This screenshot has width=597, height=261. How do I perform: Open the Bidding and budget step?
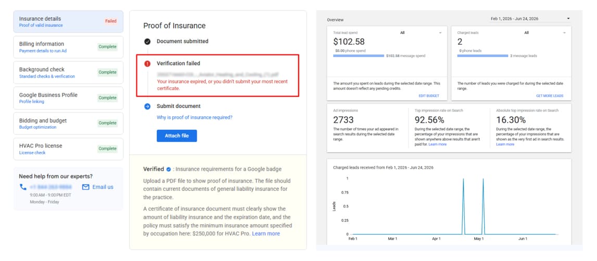click(68, 123)
